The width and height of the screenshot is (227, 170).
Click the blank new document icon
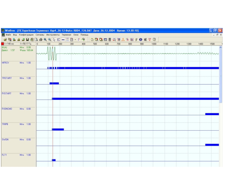click(x=92, y=40)
